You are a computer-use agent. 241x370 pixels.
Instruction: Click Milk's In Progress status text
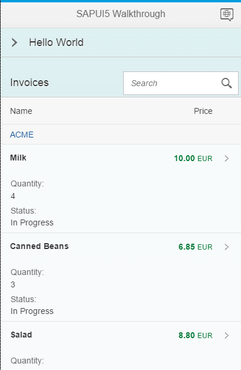point(32,222)
